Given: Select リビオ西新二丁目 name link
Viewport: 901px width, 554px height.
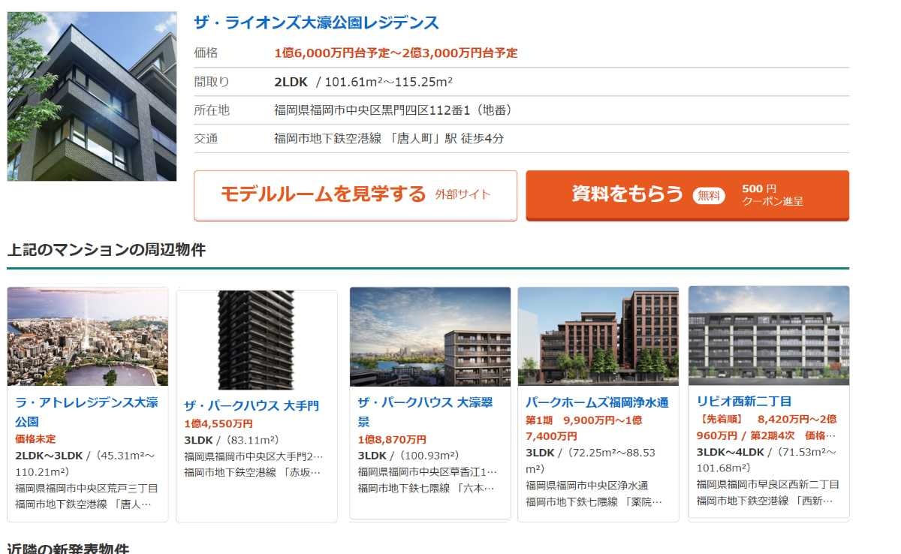Looking at the screenshot, I should pos(744,401).
